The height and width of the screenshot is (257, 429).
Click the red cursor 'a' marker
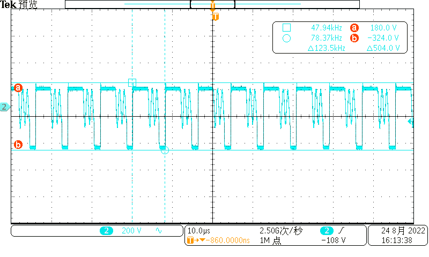[x=18, y=88]
